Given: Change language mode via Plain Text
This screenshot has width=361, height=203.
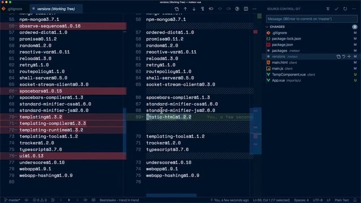Looking at the screenshot, I should click(x=342, y=200).
